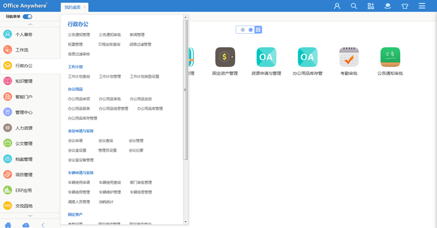Open 部门审批管理 link

coord(141,183)
